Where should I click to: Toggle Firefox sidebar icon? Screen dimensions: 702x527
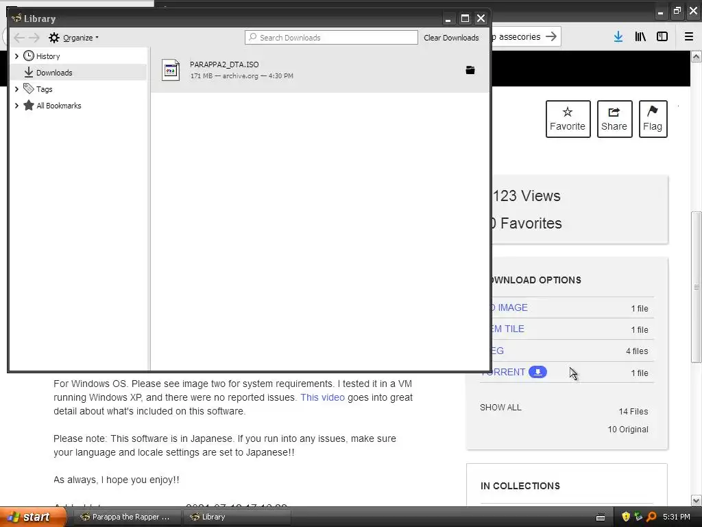pos(662,37)
